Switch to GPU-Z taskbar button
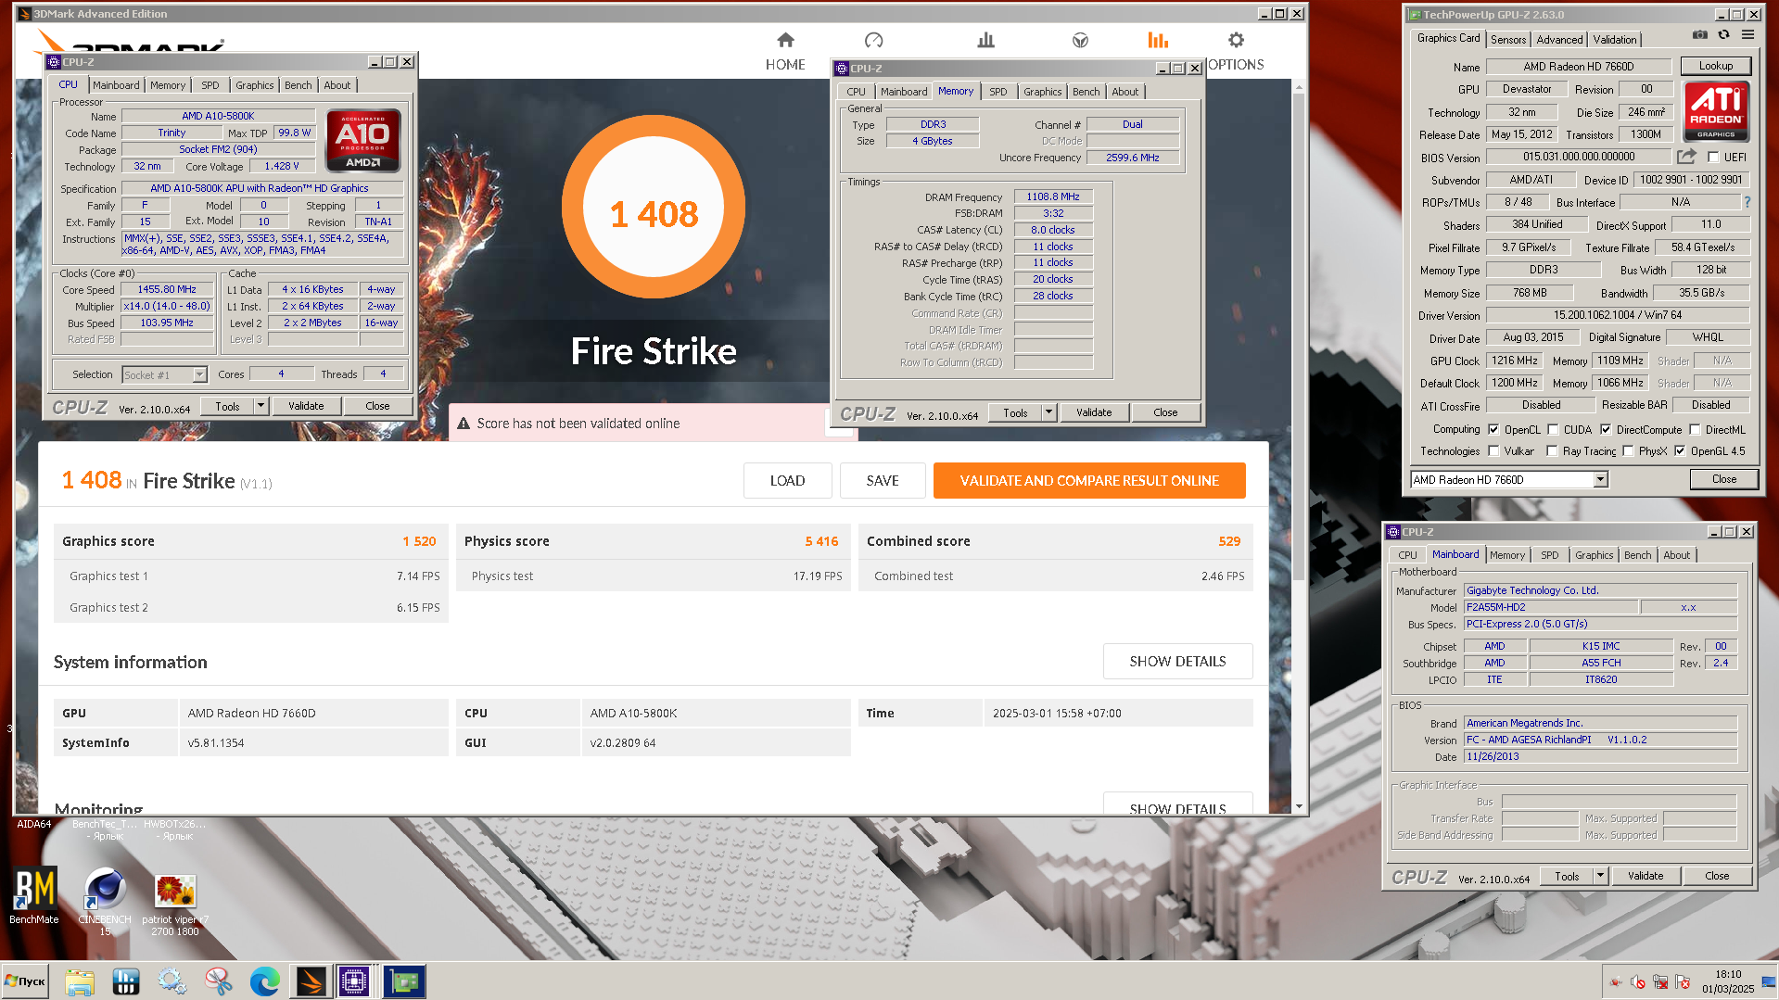 pyautogui.click(x=403, y=981)
